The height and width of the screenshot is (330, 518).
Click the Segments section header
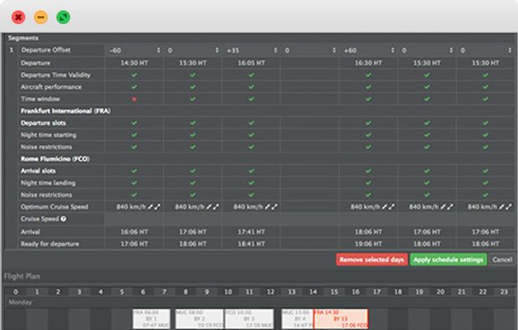point(23,38)
